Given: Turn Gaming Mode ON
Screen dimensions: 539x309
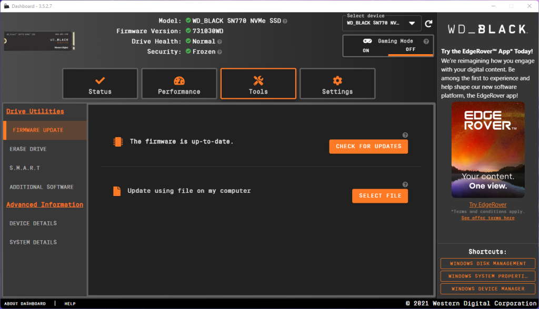Looking at the screenshot, I should (x=366, y=50).
